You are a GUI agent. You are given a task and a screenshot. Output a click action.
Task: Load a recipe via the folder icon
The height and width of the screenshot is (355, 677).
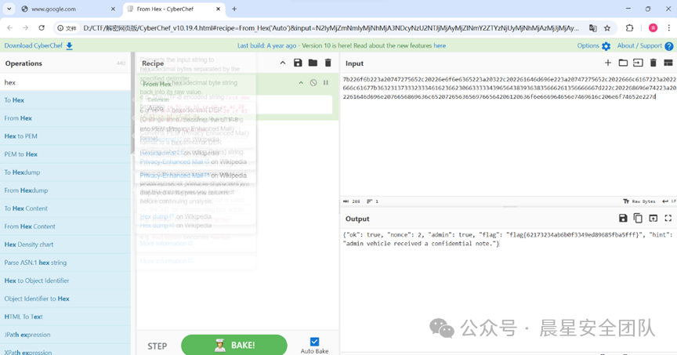[x=313, y=63]
